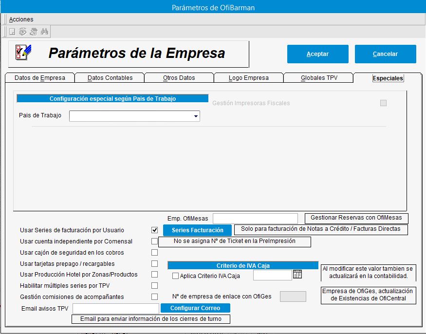Click the greyed printer toolbar icon
Screen dimensions: 426x334
(x=34, y=32)
